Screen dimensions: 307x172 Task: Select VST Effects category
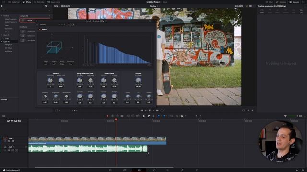(x=9, y=48)
